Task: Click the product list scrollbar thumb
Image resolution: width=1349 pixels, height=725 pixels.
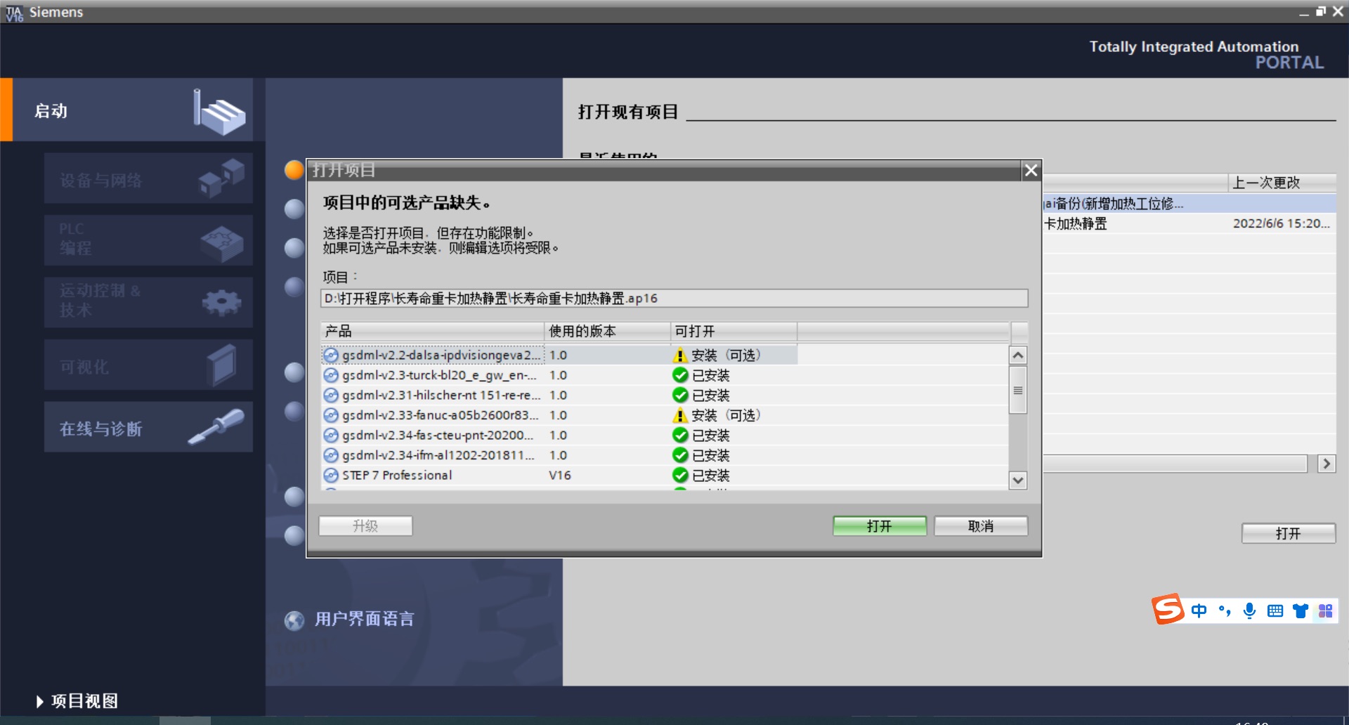Action: click(1018, 390)
